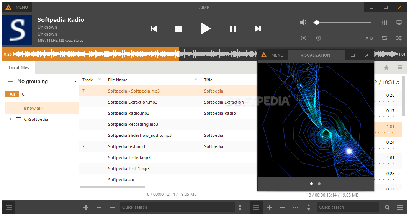Image resolution: width=409 pixels, height=216 pixels.
Task: Open playlist tabs menu beside star
Action: [399, 67]
